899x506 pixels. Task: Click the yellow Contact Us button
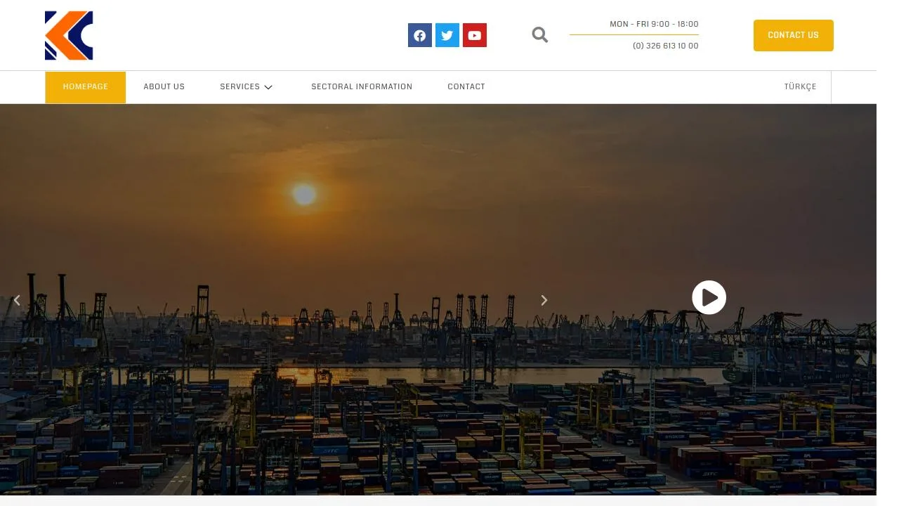pos(794,35)
